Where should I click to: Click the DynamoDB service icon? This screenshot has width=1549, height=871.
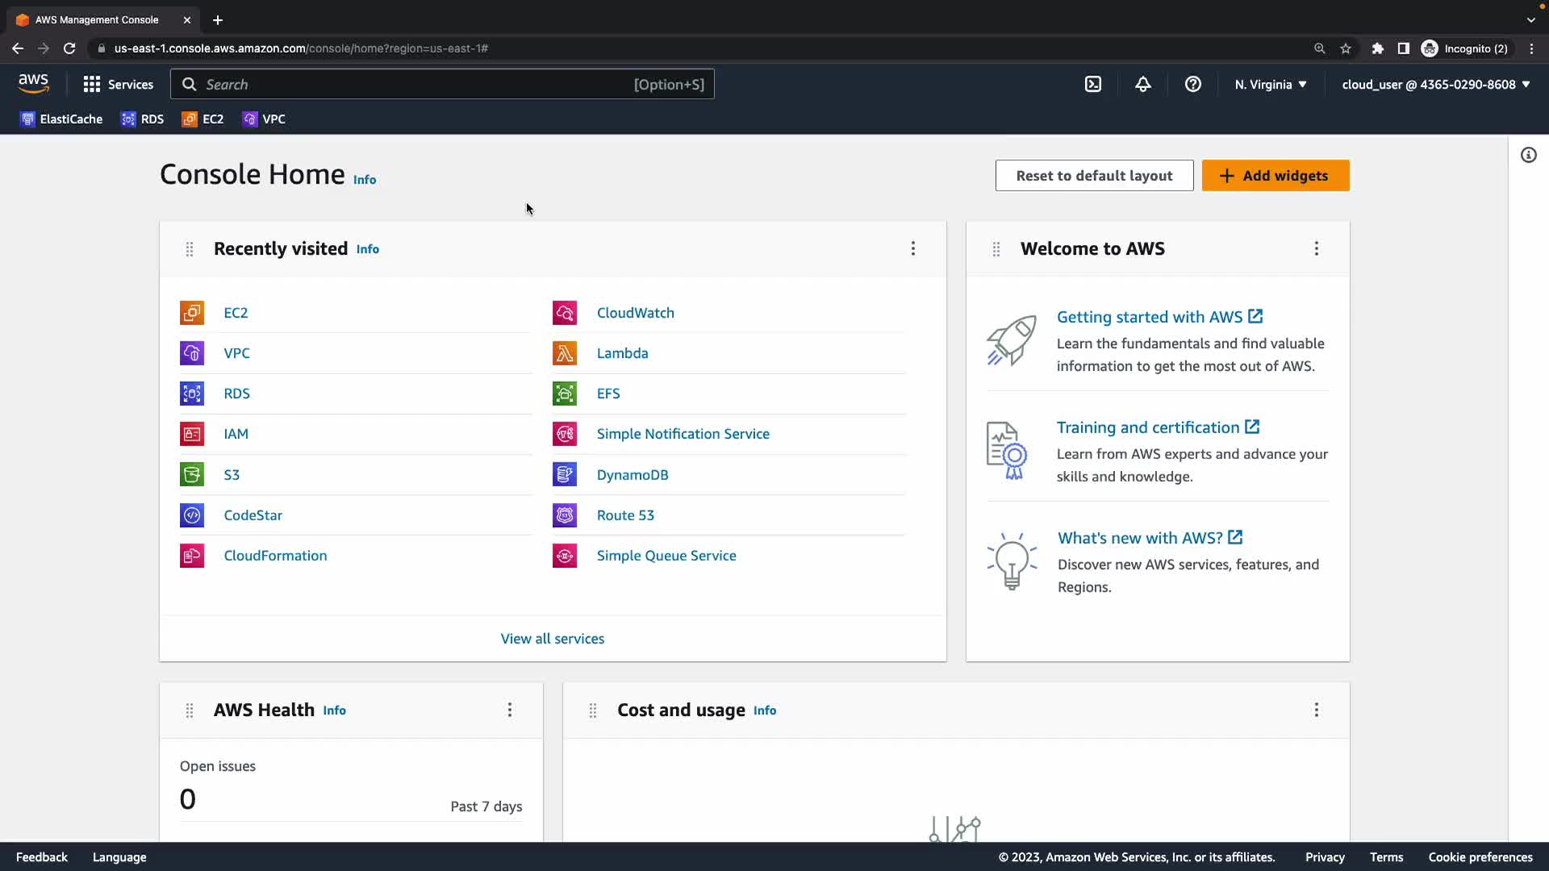[x=564, y=474]
